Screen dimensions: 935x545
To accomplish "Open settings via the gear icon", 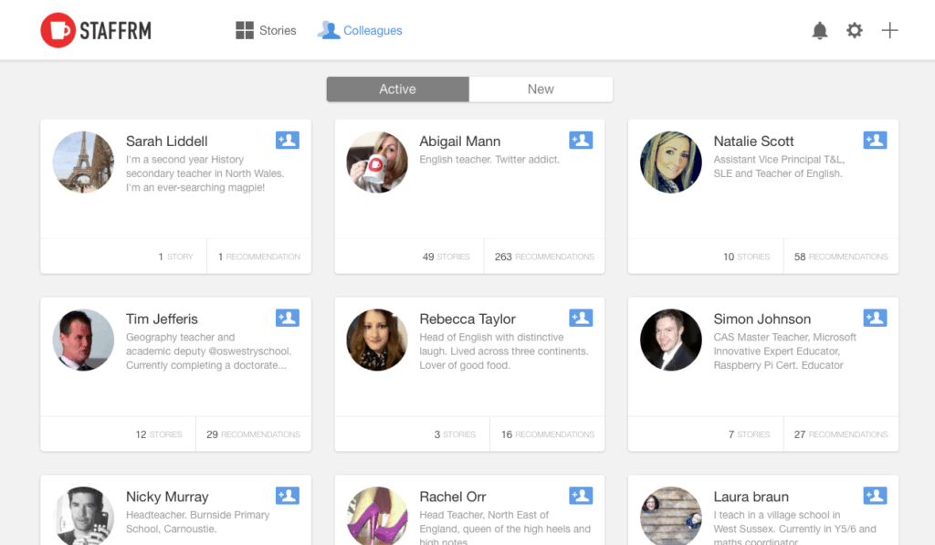I will tap(854, 31).
